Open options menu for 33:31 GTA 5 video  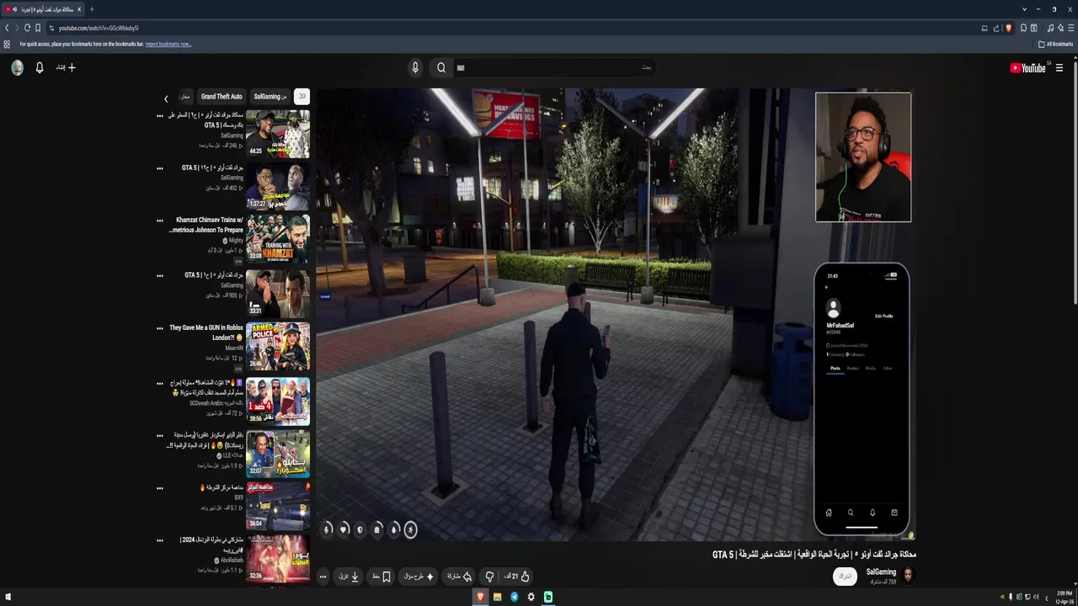click(160, 275)
